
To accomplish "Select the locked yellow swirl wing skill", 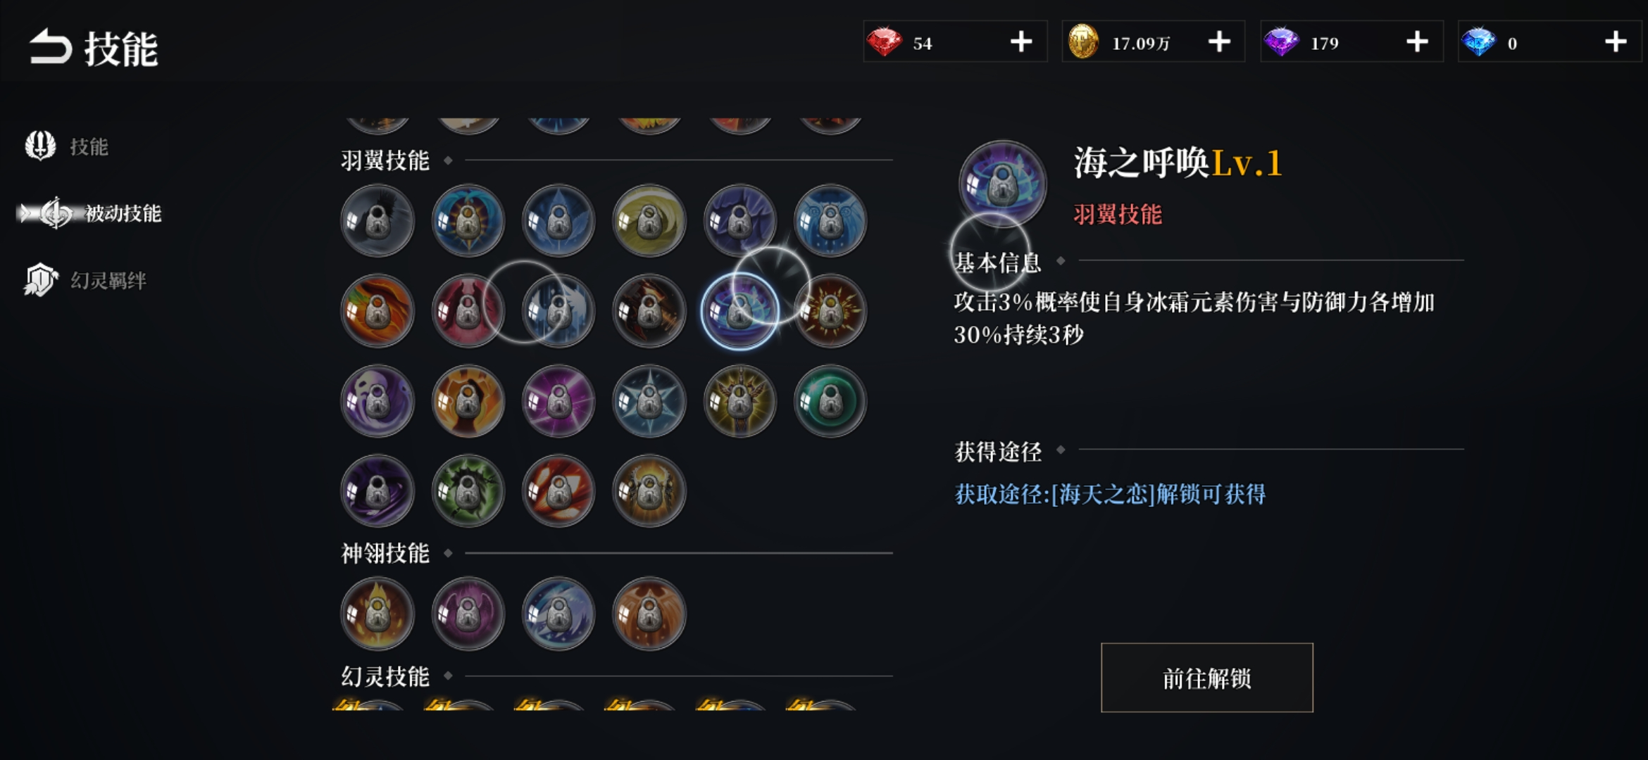I will pos(649,221).
